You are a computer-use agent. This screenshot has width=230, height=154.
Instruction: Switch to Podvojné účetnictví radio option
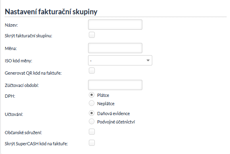(92, 121)
